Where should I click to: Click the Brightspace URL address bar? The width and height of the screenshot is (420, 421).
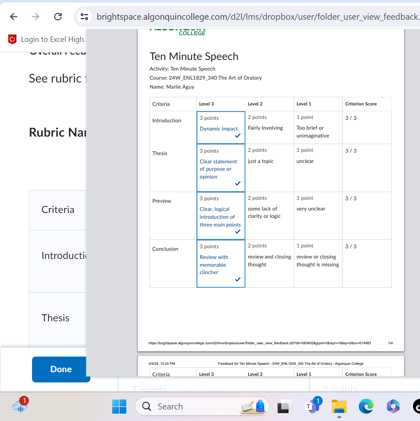pyautogui.click(x=257, y=17)
